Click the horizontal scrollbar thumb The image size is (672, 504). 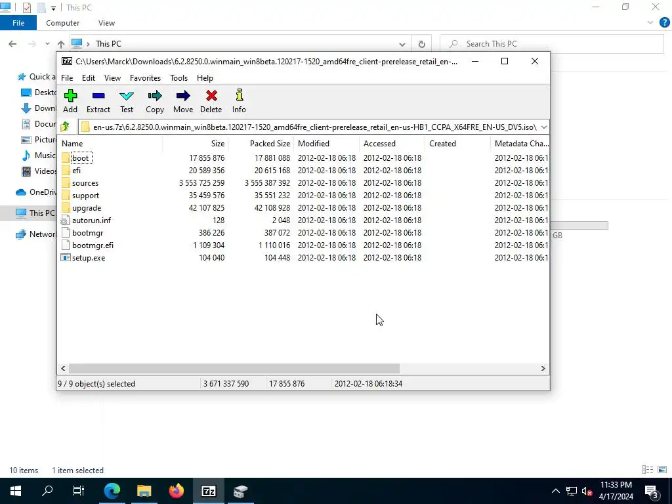pyautogui.click(x=234, y=369)
